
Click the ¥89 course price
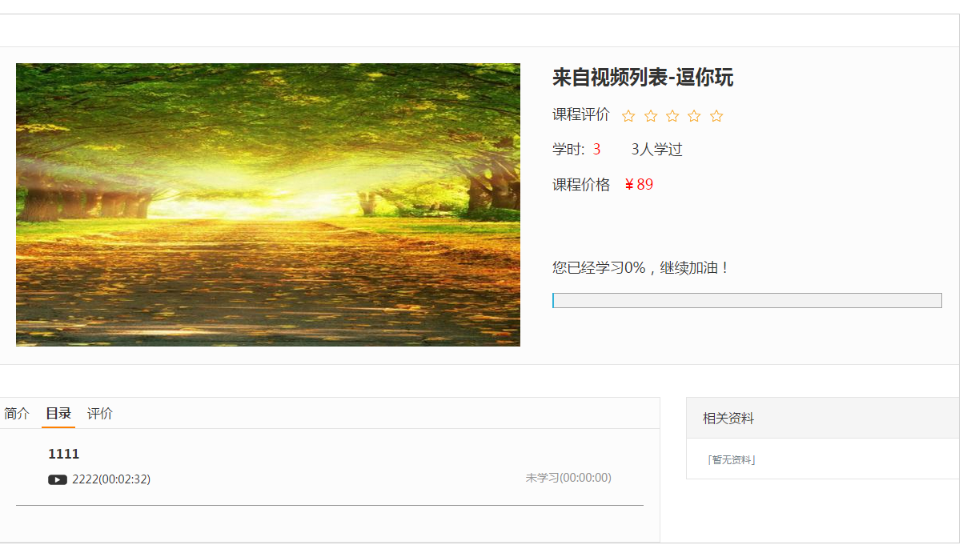coord(639,185)
